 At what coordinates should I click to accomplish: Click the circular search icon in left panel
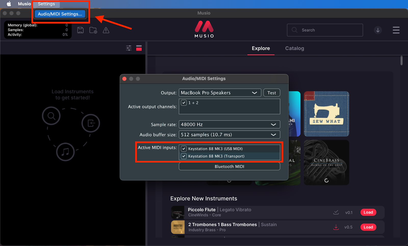[51, 116]
